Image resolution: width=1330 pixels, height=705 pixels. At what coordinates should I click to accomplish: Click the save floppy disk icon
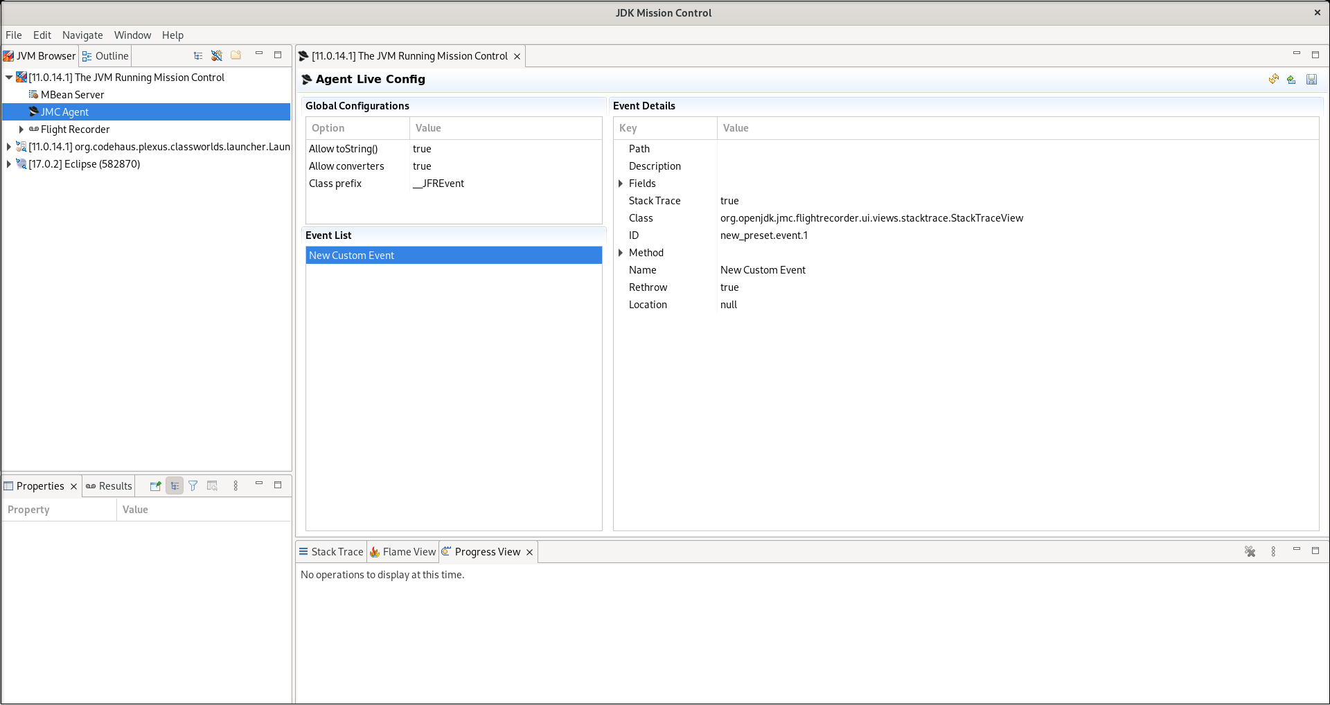pos(1311,80)
